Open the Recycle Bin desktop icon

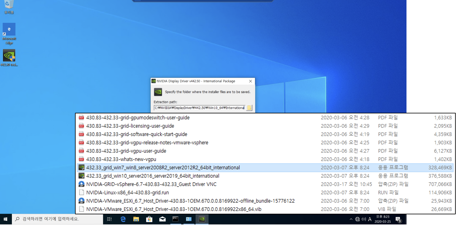point(9,7)
